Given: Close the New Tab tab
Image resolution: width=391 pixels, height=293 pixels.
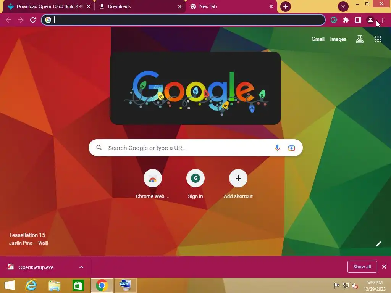Looking at the screenshot, I should pos(271,6).
